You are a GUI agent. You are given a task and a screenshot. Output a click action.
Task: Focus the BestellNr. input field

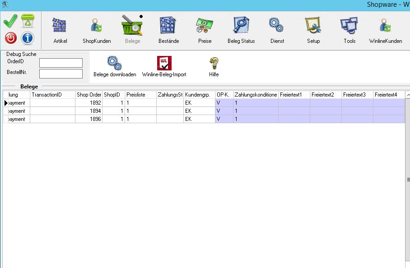[61, 74]
